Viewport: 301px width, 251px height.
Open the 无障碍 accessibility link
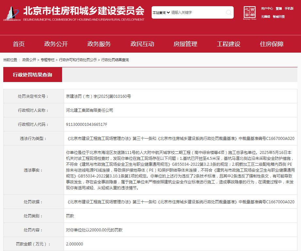pos(265,17)
